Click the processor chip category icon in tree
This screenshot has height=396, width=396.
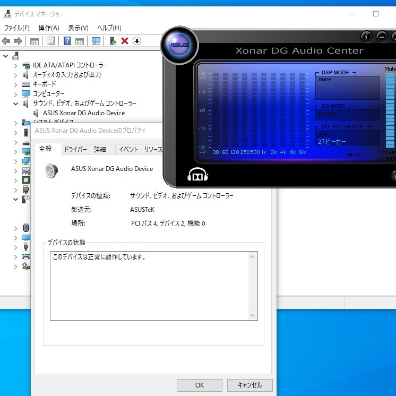click(26, 180)
